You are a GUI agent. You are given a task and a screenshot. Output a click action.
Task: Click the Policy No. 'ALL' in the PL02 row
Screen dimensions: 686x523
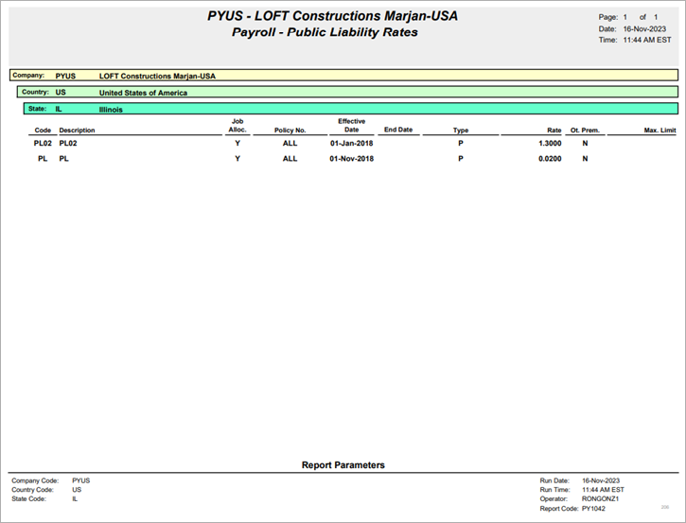[x=290, y=144]
